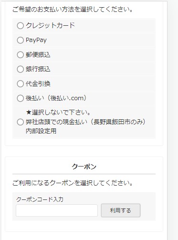Click the 銀行振込 label text
Screen dimensions: 178x240
coord(38,69)
